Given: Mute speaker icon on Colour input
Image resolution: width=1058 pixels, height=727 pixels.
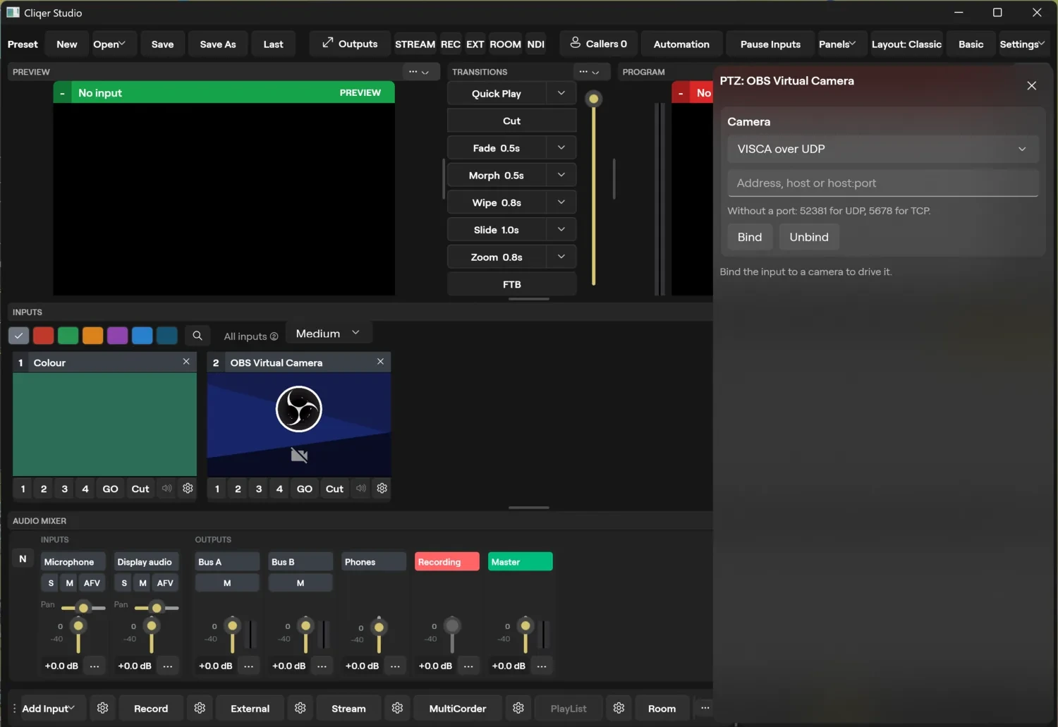Looking at the screenshot, I should pyautogui.click(x=166, y=488).
